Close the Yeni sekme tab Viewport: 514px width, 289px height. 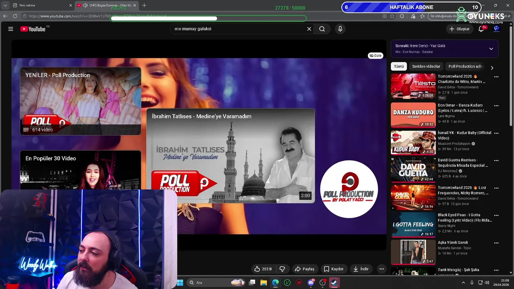71,5
